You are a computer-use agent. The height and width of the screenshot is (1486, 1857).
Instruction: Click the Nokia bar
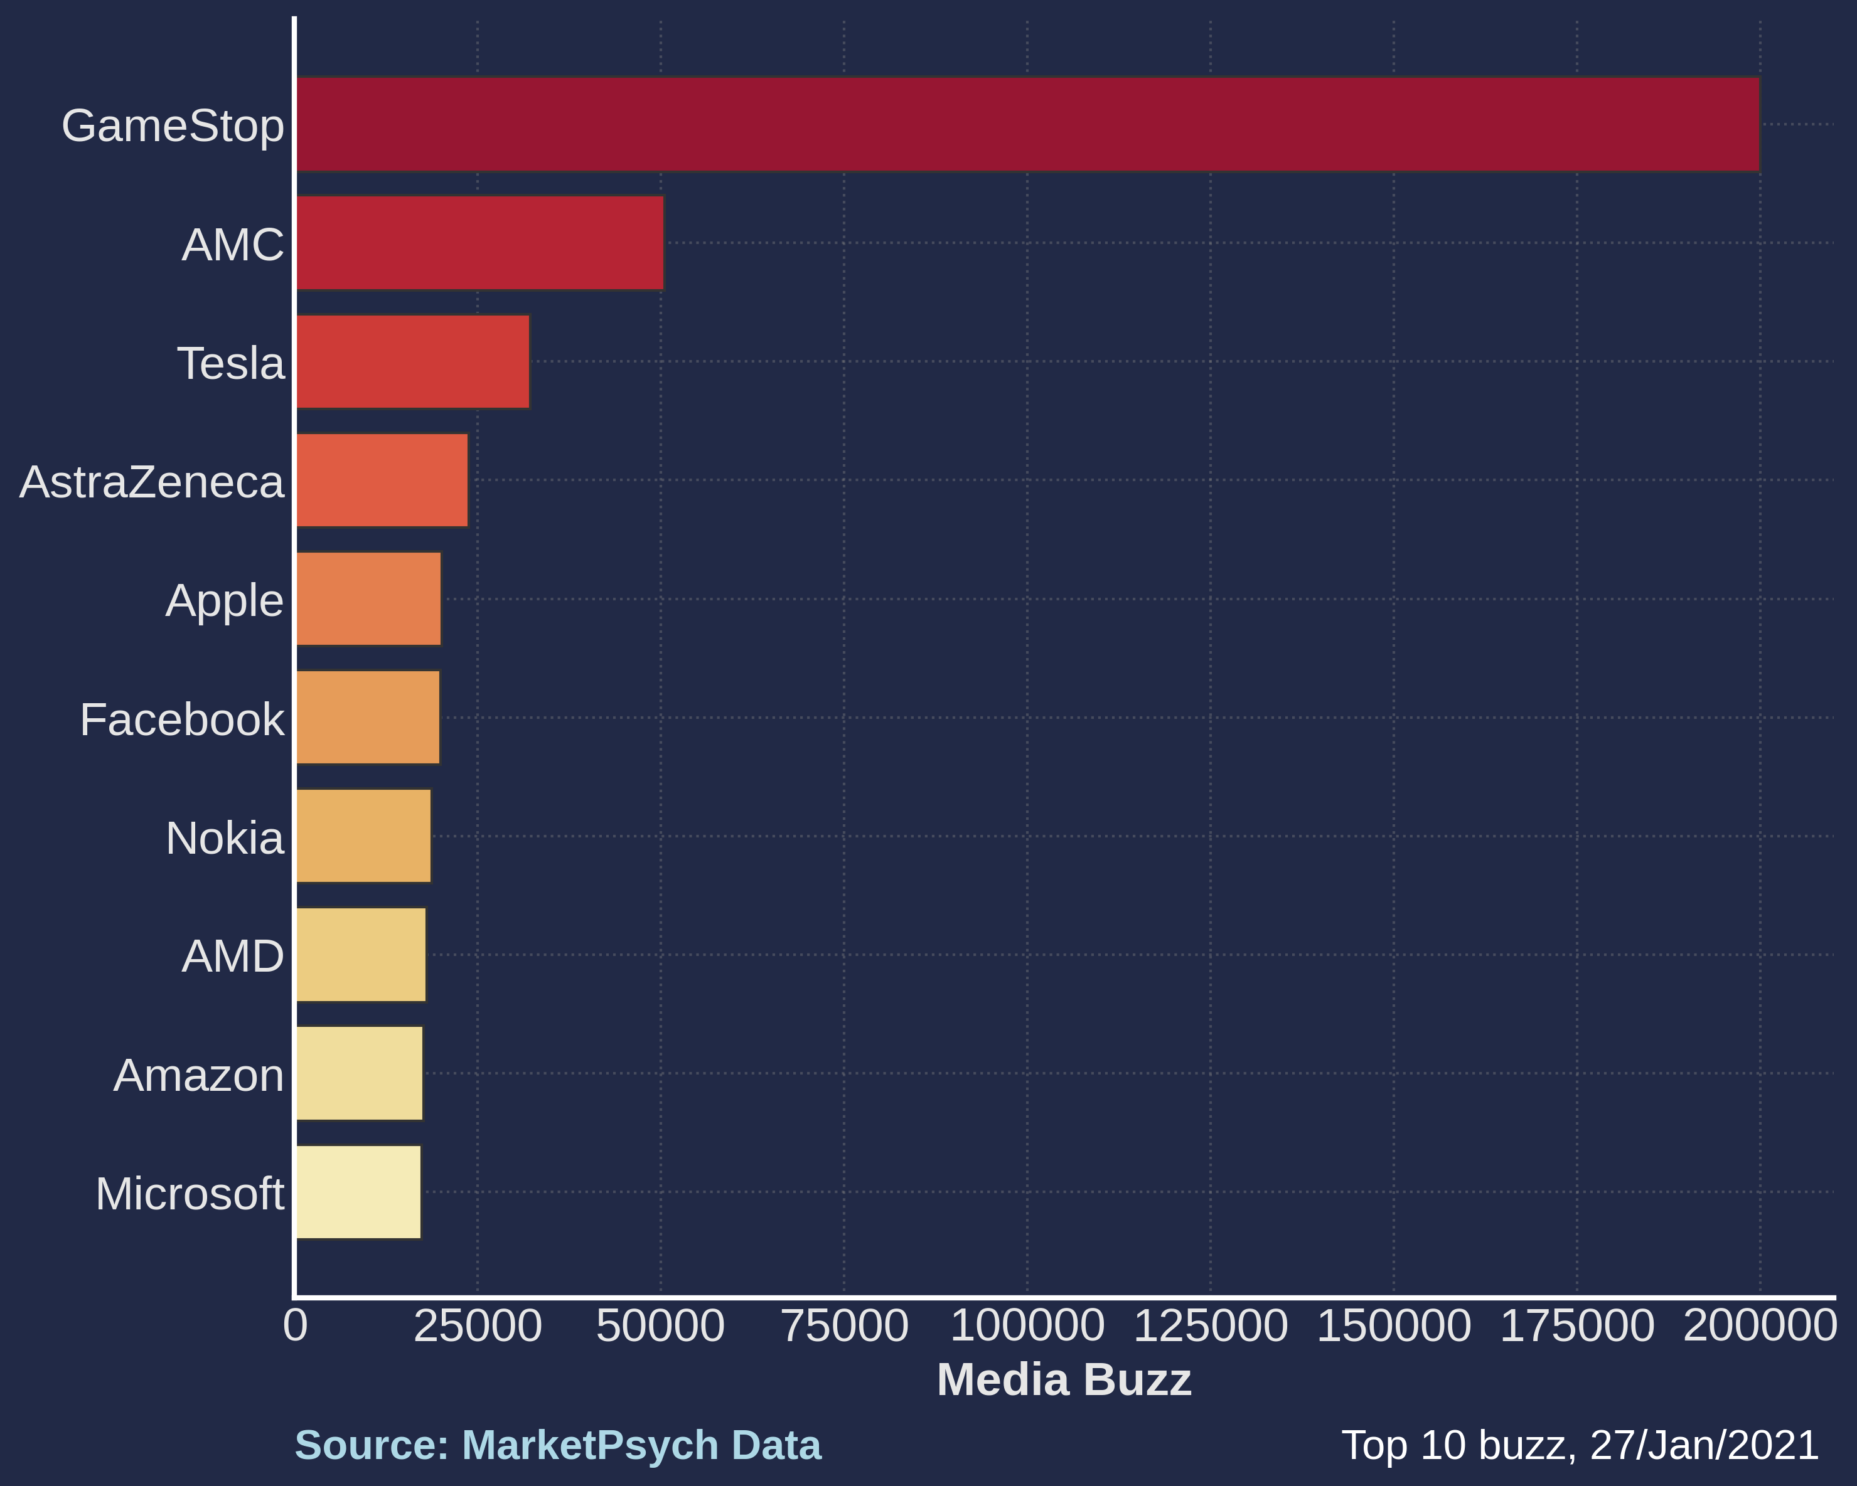point(363,836)
